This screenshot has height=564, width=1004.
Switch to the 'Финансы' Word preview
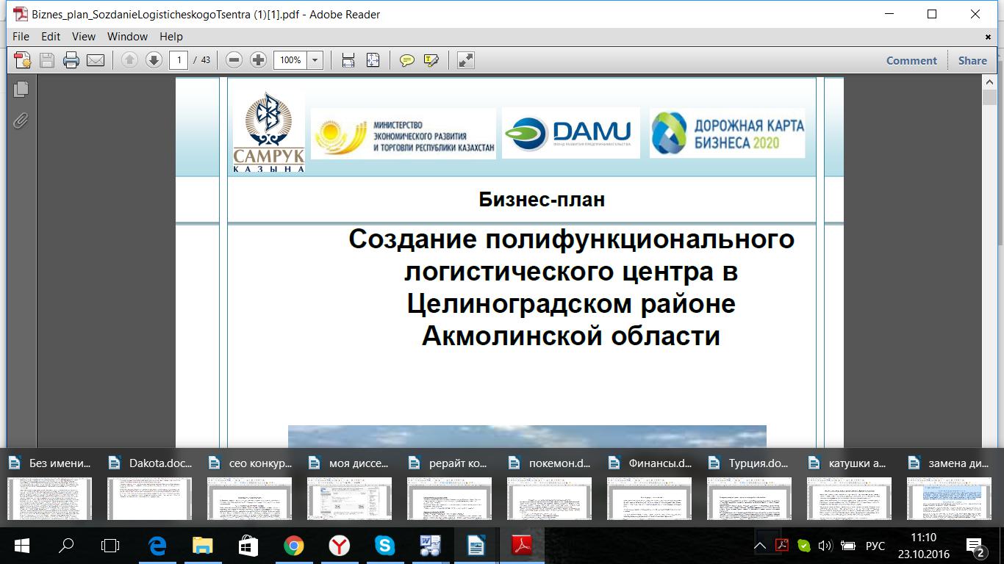click(649, 489)
